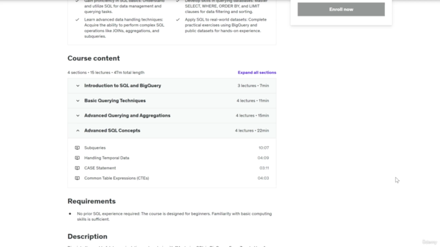Click the Enroll now button
The image size is (440, 247).
tap(341, 9)
